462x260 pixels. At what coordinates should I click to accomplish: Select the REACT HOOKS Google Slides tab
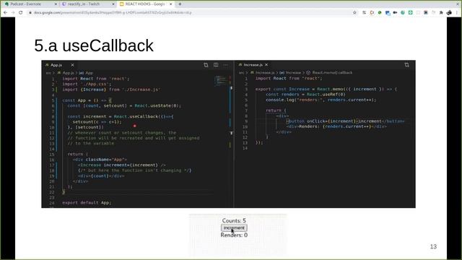click(x=145, y=4)
